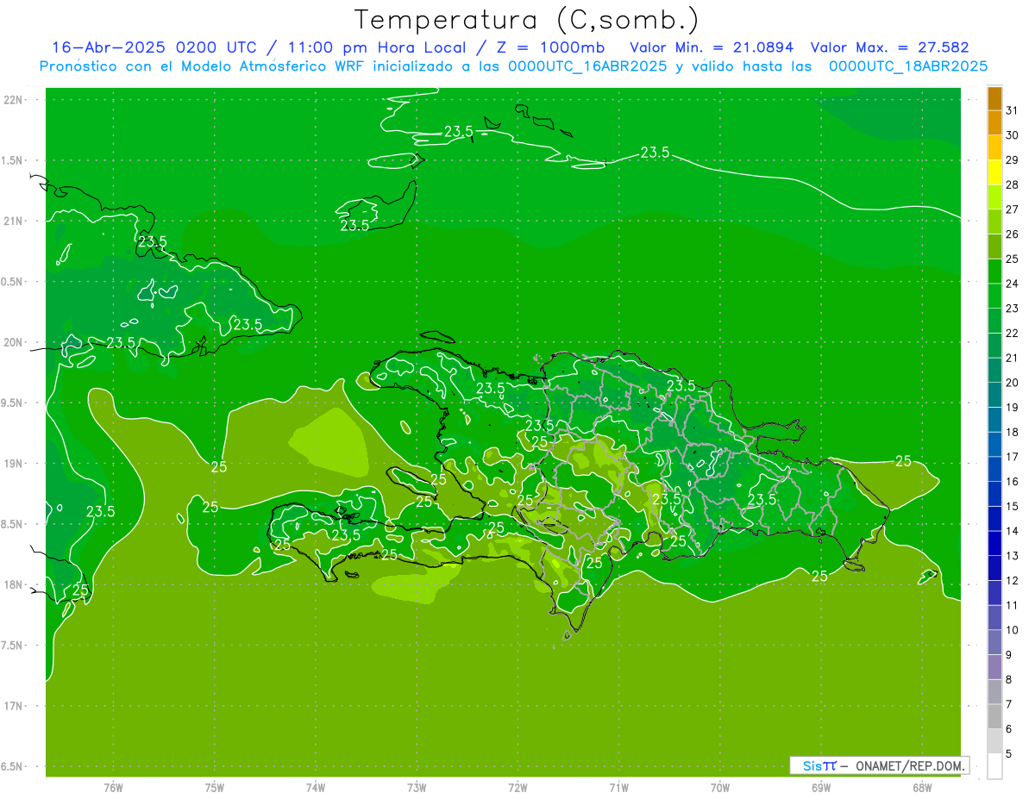1035x799 pixels.
Task: Pick the yellow colorbar swatch between 28 and 29
Action: click(994, 172)
